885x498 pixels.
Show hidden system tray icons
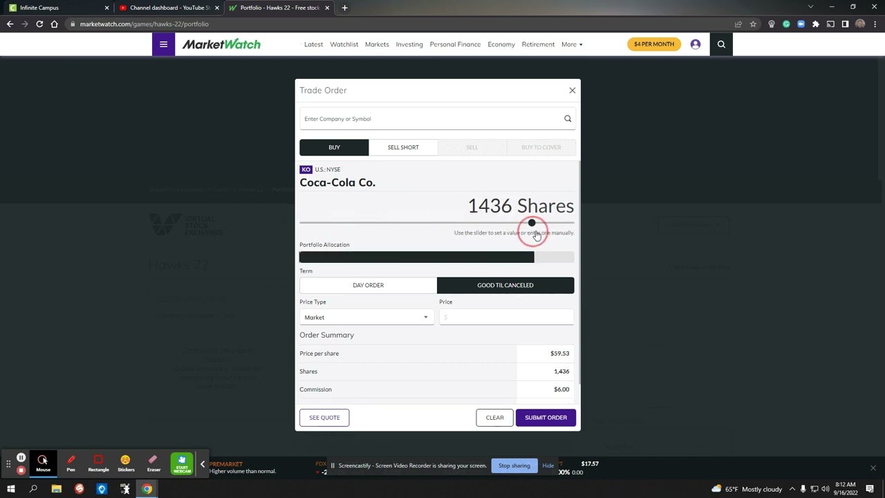coord(792,489)
